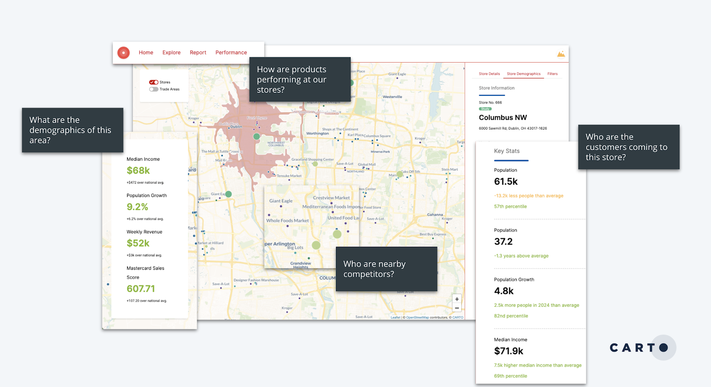Open the Filters tab

[552, 74]
